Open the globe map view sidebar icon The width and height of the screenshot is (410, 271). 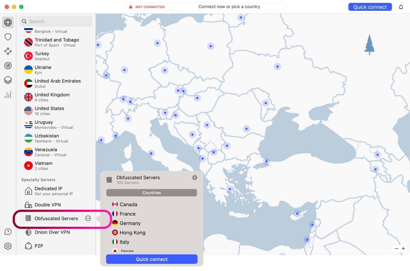(8, 22)
